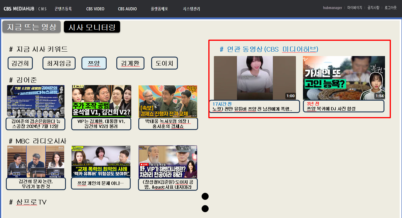Select the 김건희 keyword button
Screen dimensions: 402x218
20,63
